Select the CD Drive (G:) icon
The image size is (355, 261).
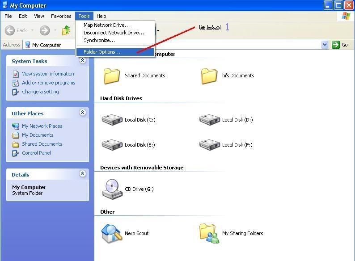pyautogui.click(x=112, y=189)
